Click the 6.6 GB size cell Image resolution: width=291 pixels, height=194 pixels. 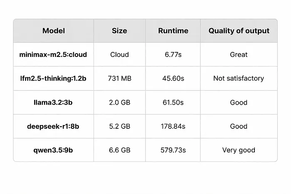(120, 150)
